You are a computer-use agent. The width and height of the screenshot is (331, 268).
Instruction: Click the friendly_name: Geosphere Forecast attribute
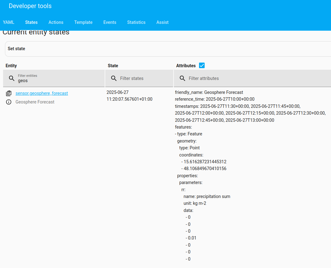[209, 92]
